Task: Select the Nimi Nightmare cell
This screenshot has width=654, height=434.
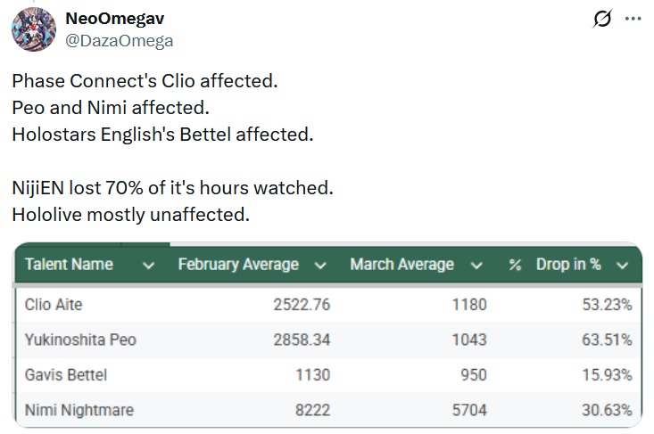Action: point(79,410)
